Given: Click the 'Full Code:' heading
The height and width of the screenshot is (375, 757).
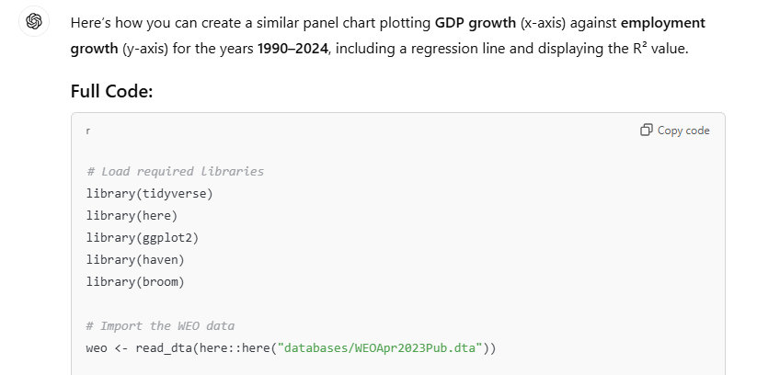Looking at the screenshot, I should (x=111, y=91).
